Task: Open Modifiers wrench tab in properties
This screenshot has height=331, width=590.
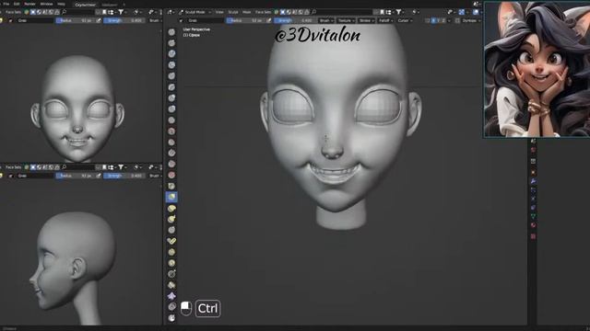Action: pyautogui.click(x=533, y=181)
